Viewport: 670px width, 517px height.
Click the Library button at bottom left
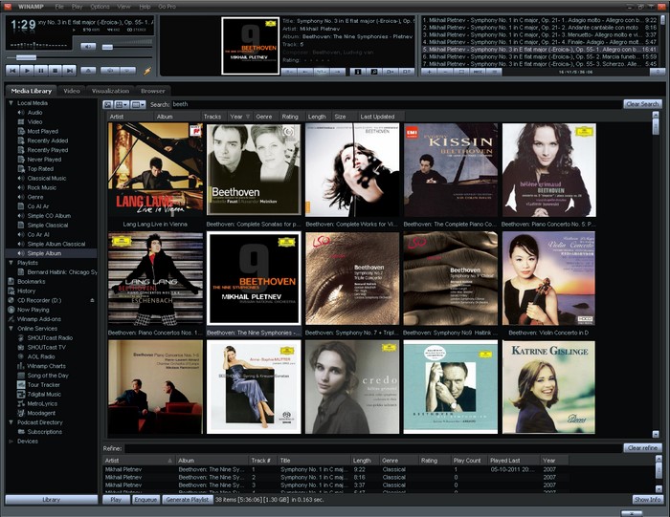click(52, 500)
